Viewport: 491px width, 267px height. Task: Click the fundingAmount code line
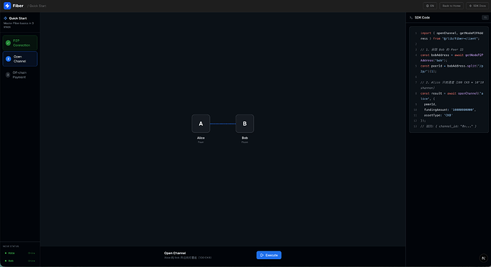point(450,110)
